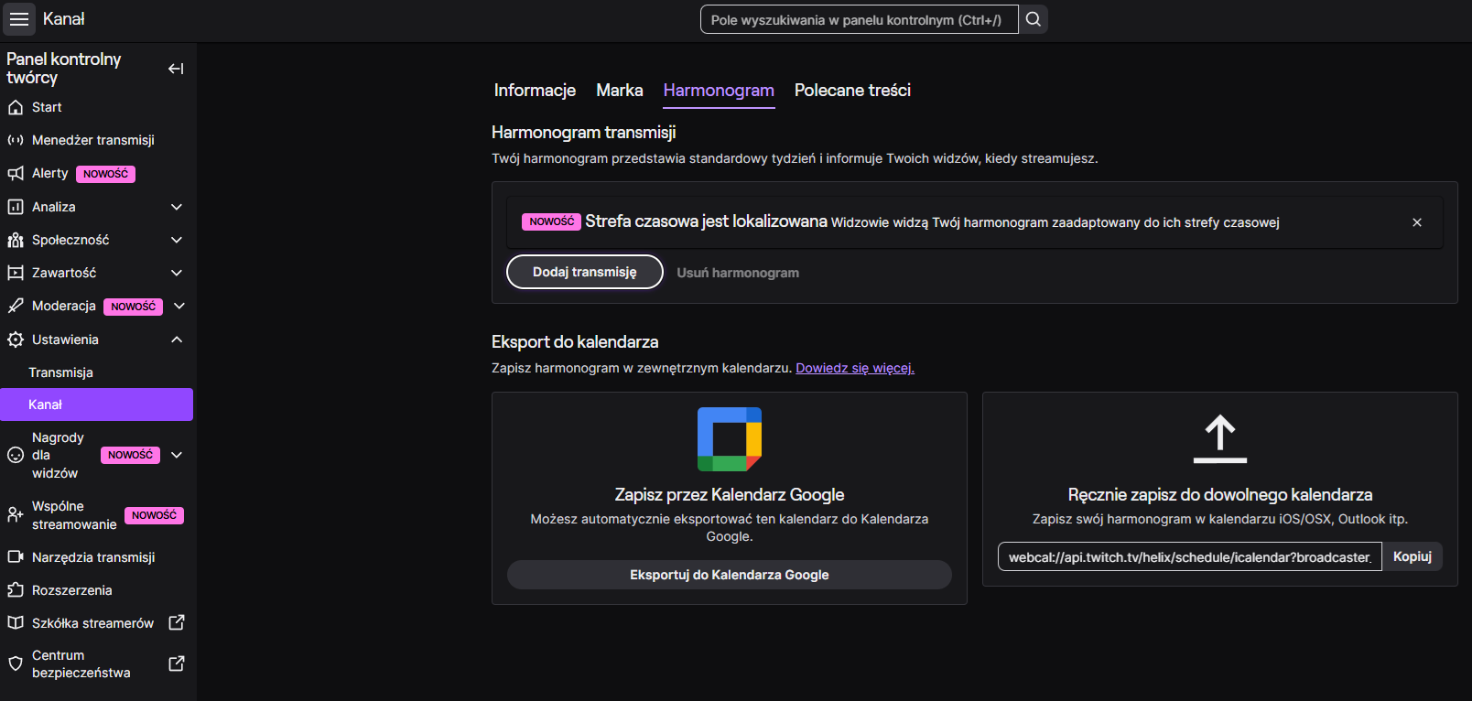Click the Google Calendar logo
The height and width of the screenshot is (701, 1472).
(x=730, y=439)
